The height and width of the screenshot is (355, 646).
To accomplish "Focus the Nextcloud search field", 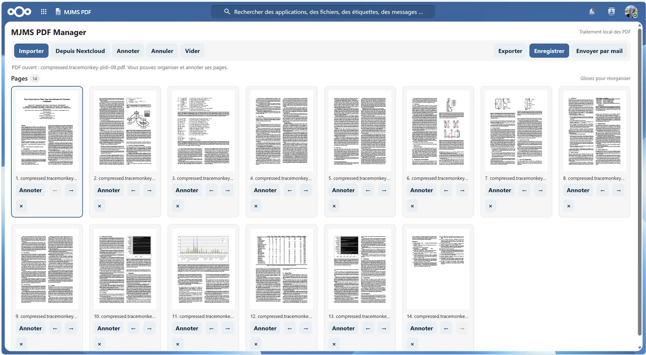I will coord(323,12).
